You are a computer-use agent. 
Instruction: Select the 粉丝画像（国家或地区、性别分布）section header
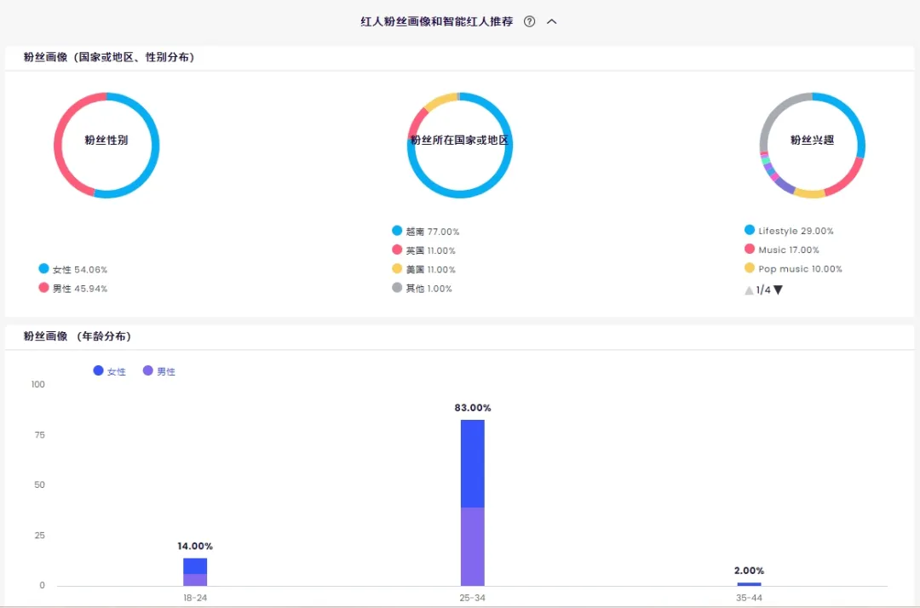point(109,58)
